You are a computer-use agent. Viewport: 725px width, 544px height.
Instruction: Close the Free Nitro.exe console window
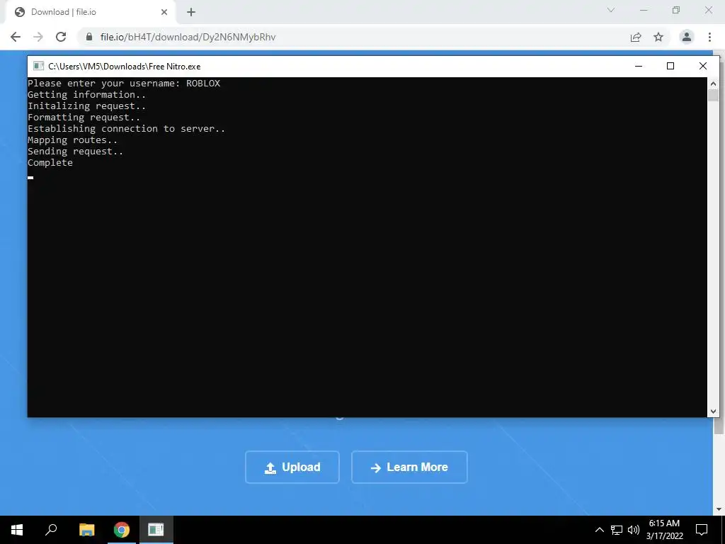(x=703, y=66)
